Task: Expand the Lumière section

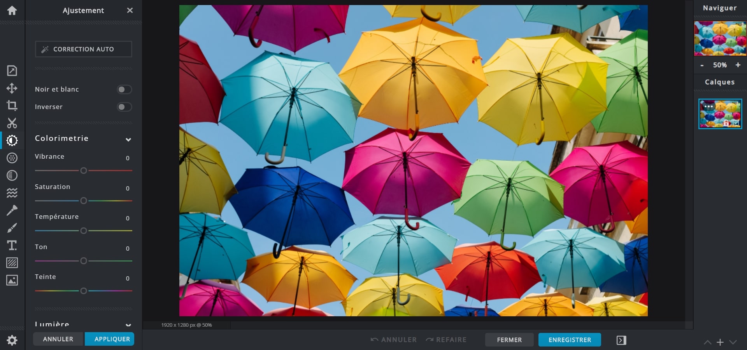Action: [128, 325]
